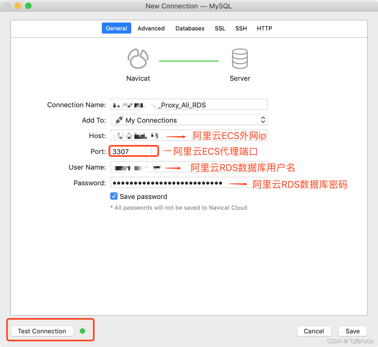The image size is (378, 347).
Task: Click the Navicat label under the logo
Action: (x=138, y=78)
